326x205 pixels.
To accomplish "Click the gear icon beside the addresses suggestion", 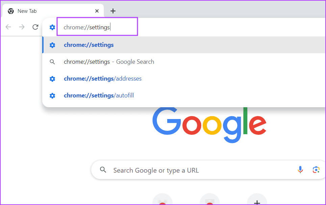I will tap(52, 79).
